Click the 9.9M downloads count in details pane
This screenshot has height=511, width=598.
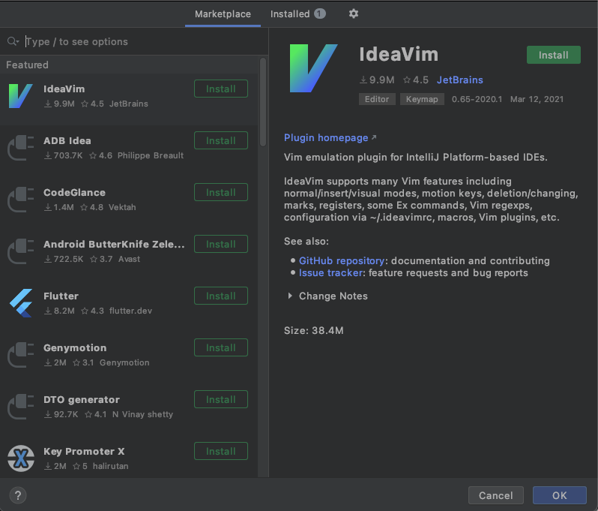point(377,80)
